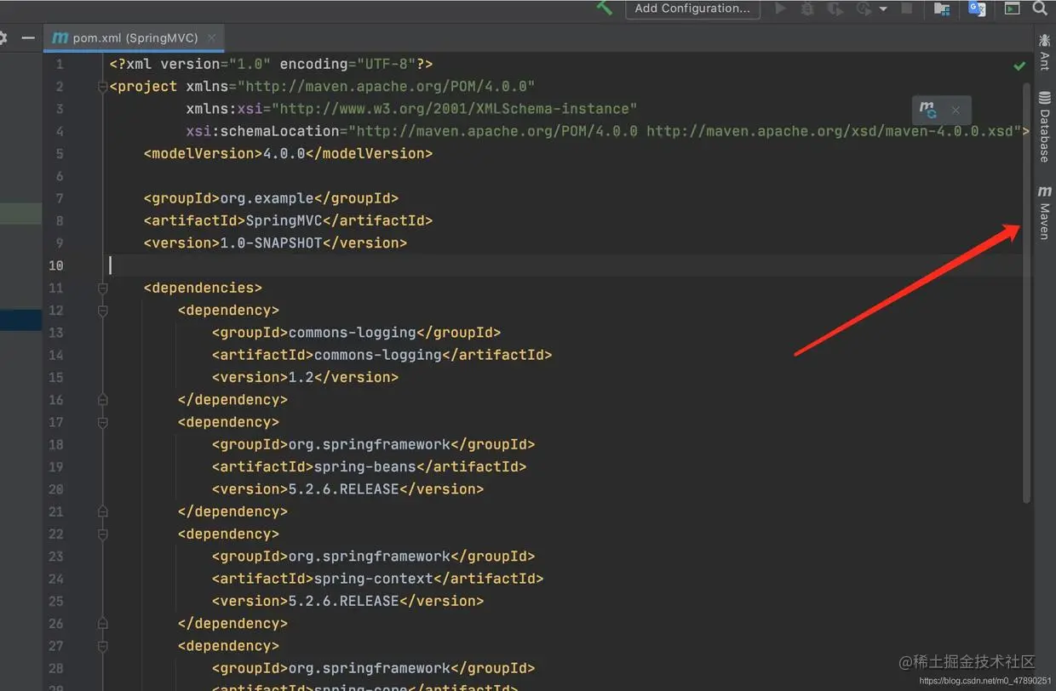
Task: Open the dropdown arrow beside the profiler icon
Action: tap(883, 9)
